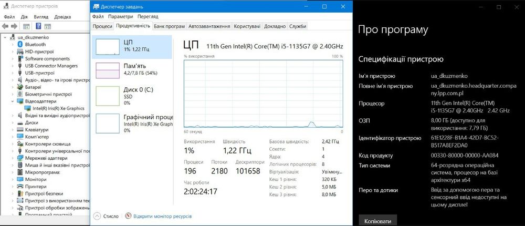This screenshot has width=525, height=226.
Task: Click the device ID value 61E1228F-B1A4-42D7
Action: click(465, 142)
